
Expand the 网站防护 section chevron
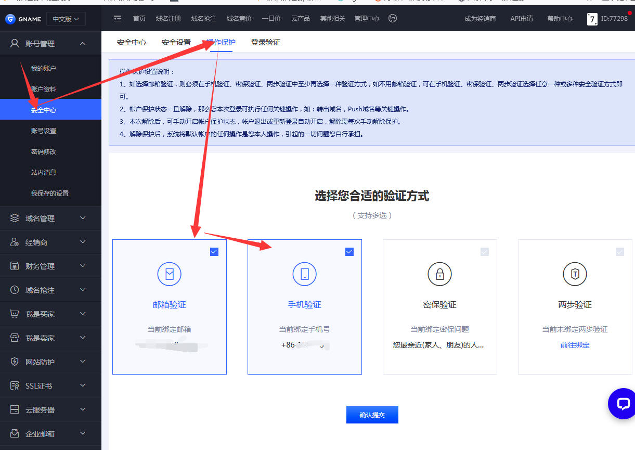pyautogui.click(x=83, y=362)
